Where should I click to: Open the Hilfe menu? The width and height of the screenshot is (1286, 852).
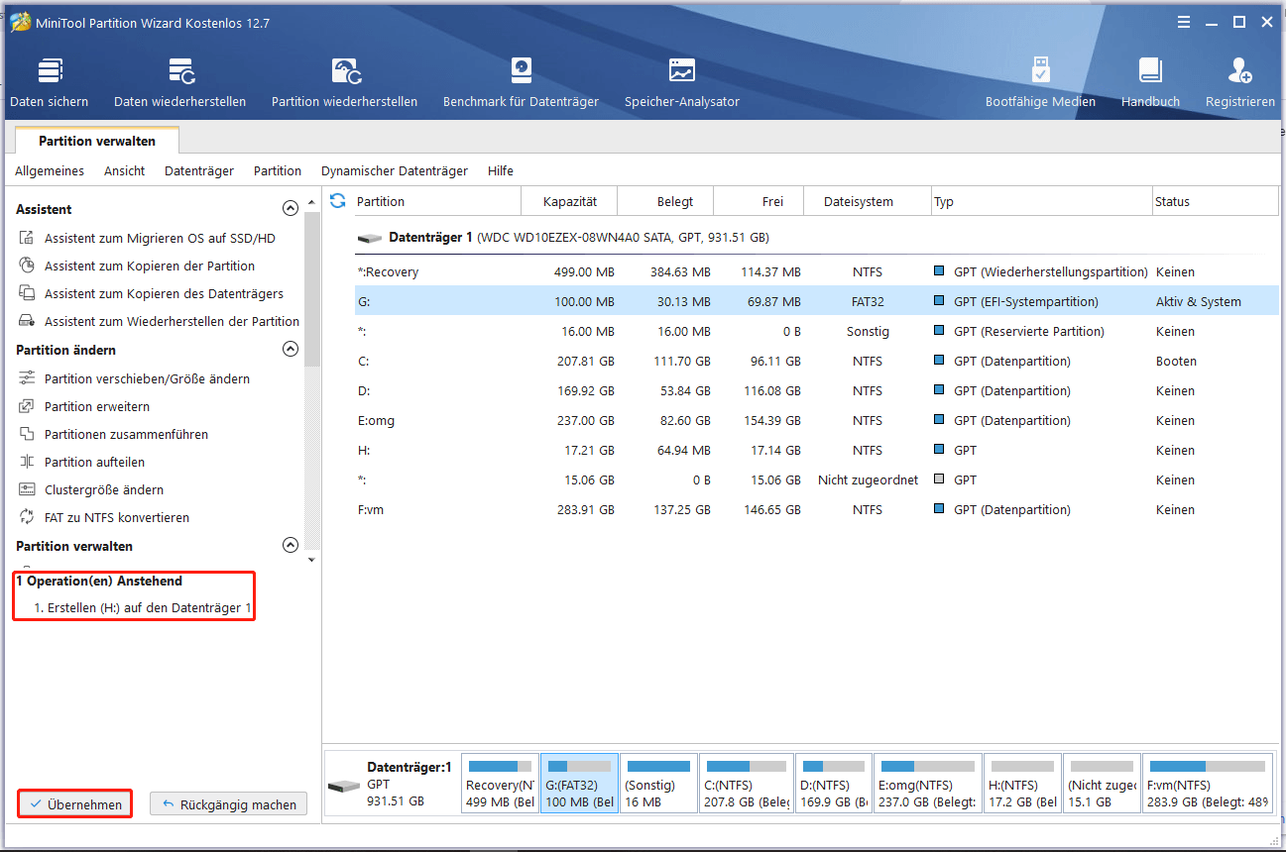(x=501, y=171)
